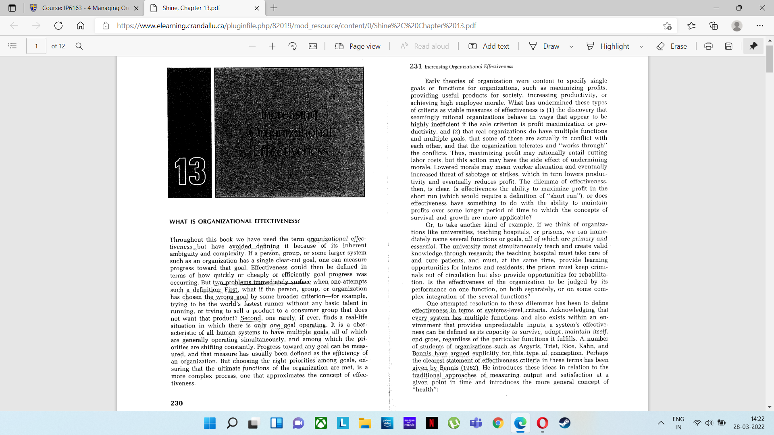Enable Read aloud for the document
The width and height of the screenshot is (774, 435).
(x=424, y=46)
